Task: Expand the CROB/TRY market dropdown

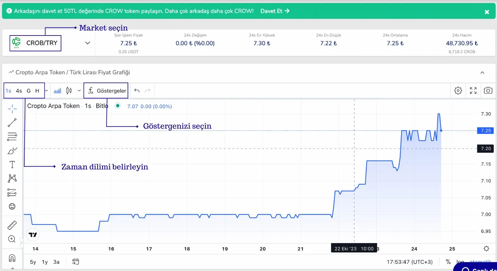Action: pyautogui.click(x=87, y=43)
